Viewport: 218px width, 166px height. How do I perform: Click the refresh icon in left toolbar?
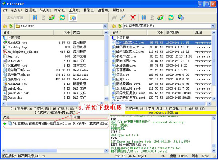tap(62, 17)
